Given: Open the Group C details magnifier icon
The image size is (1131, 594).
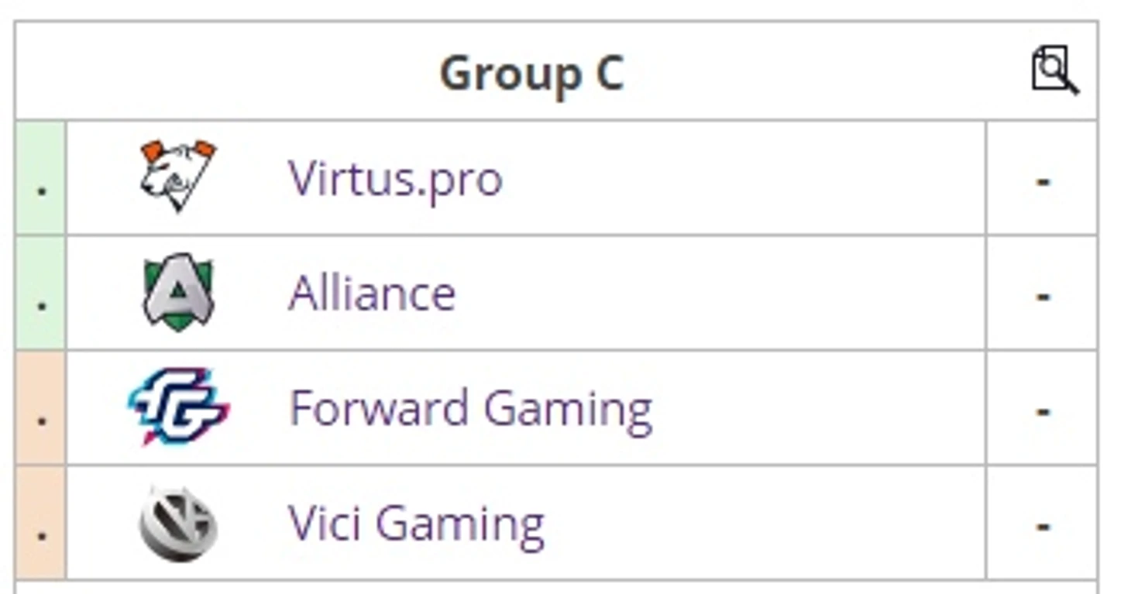Looking at the screenshot, I should (x=1055, y=70).
